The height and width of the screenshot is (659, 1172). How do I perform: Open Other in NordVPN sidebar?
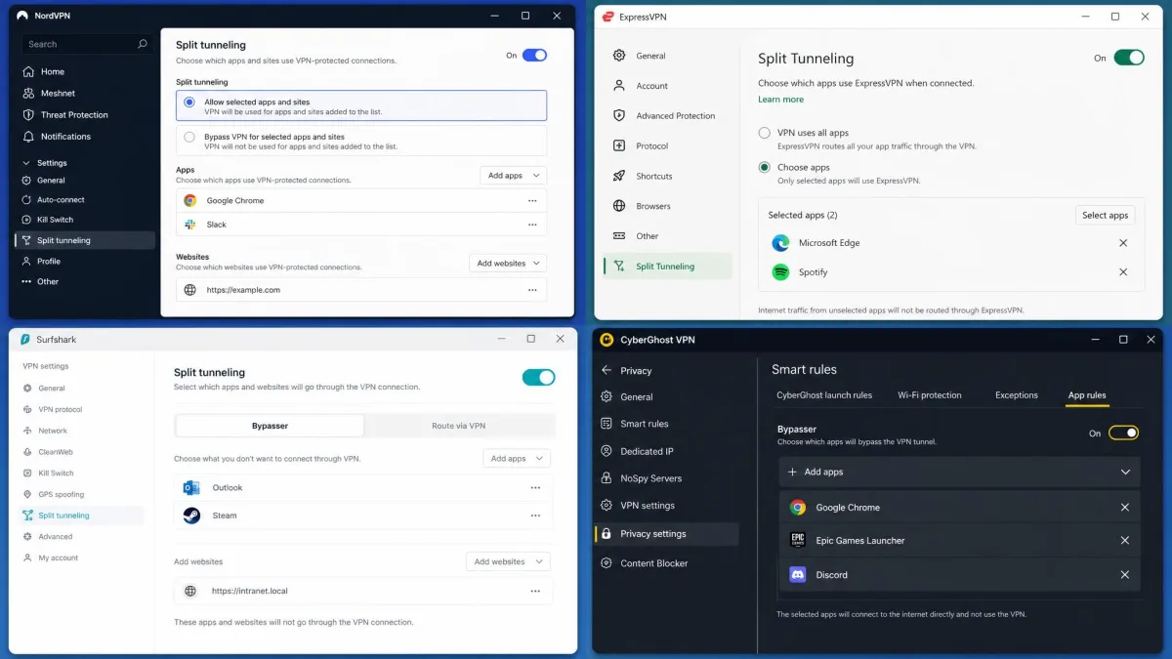pos(48,281)
